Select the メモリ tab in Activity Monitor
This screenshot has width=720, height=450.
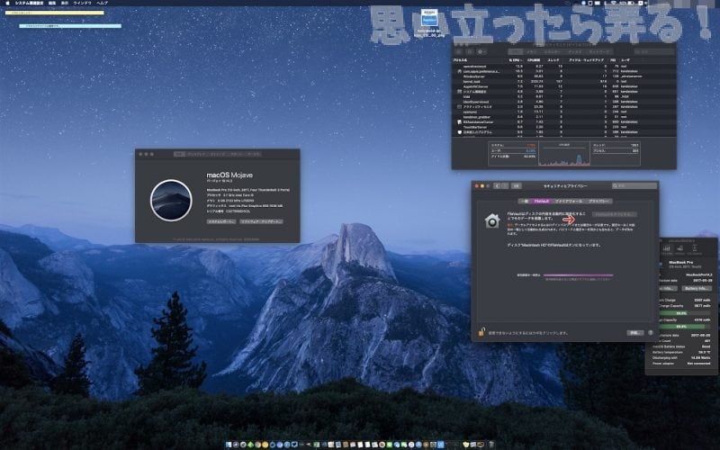click(533, 52)
